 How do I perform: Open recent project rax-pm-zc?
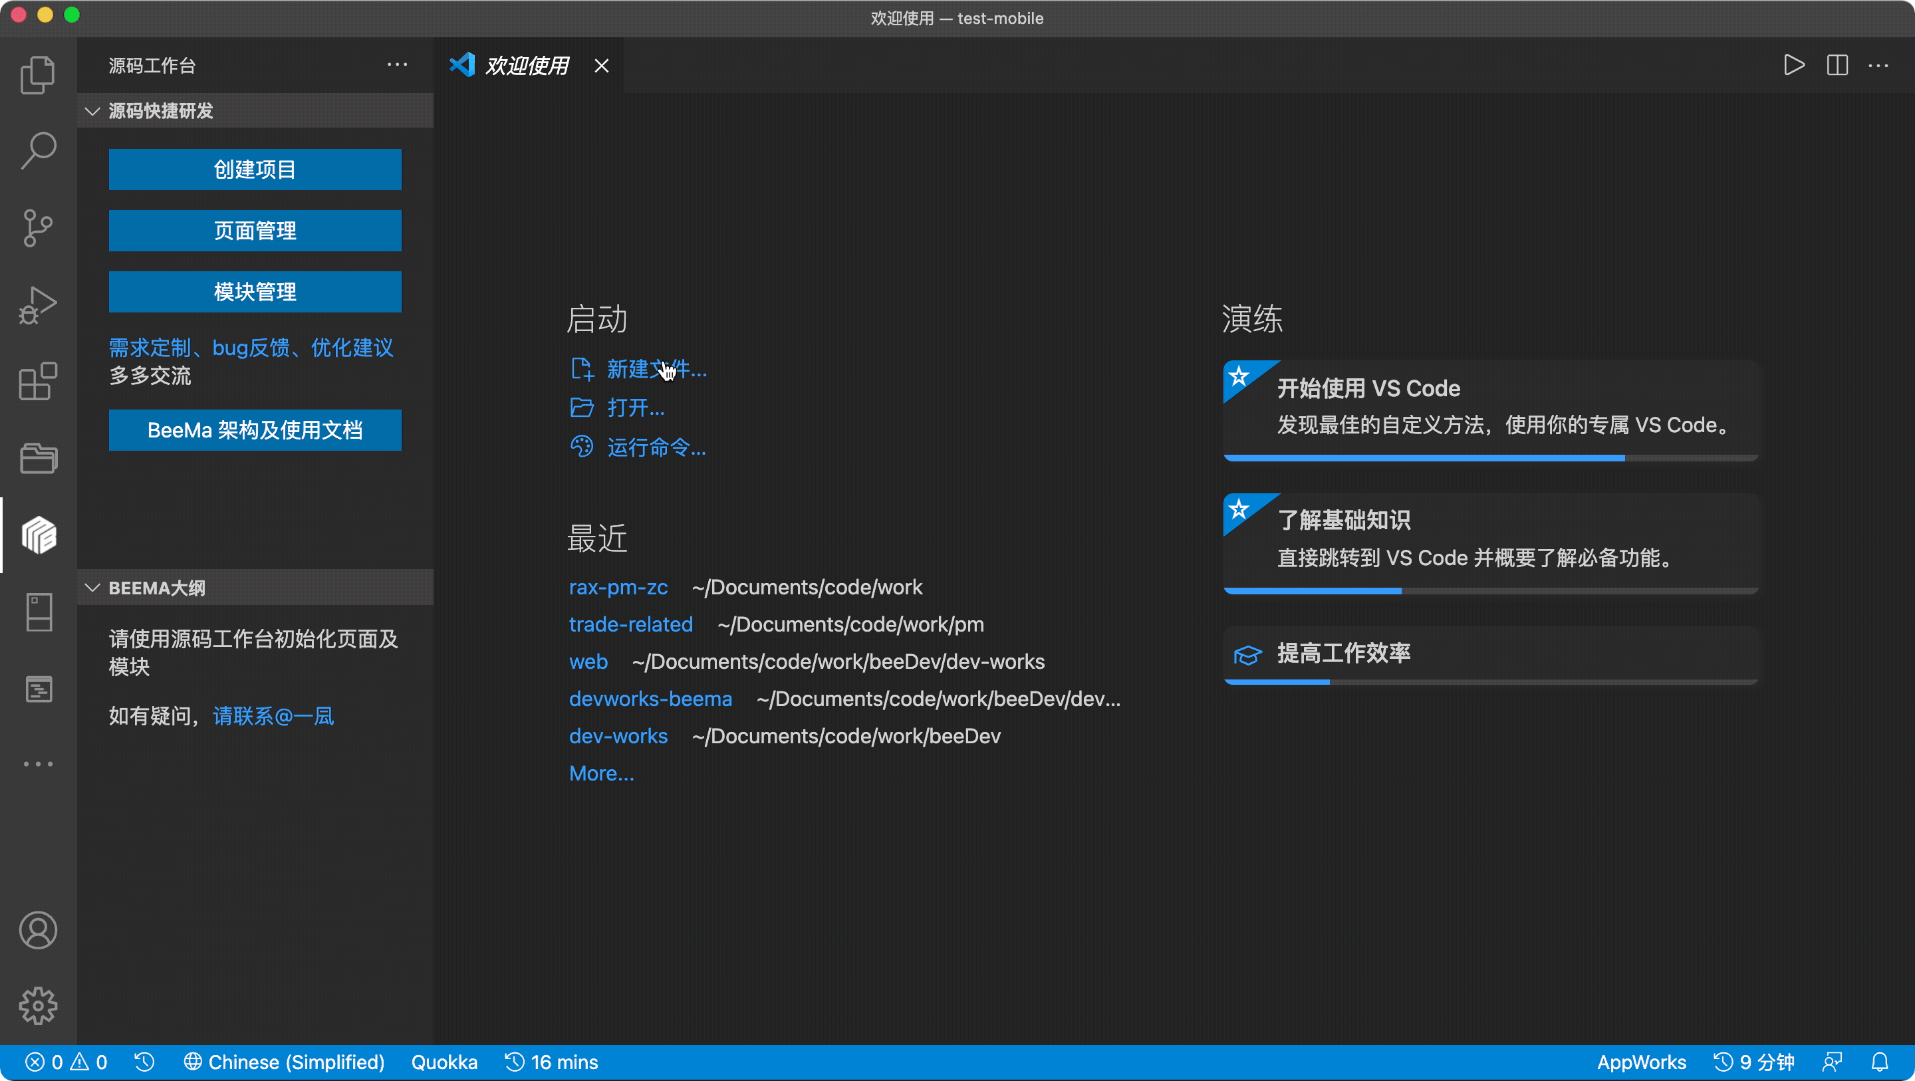tap(618, 587)
